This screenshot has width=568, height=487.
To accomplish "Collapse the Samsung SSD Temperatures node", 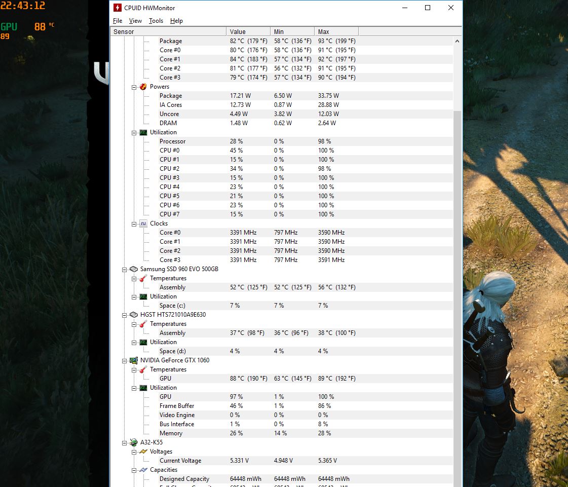I will click(134, 279).
